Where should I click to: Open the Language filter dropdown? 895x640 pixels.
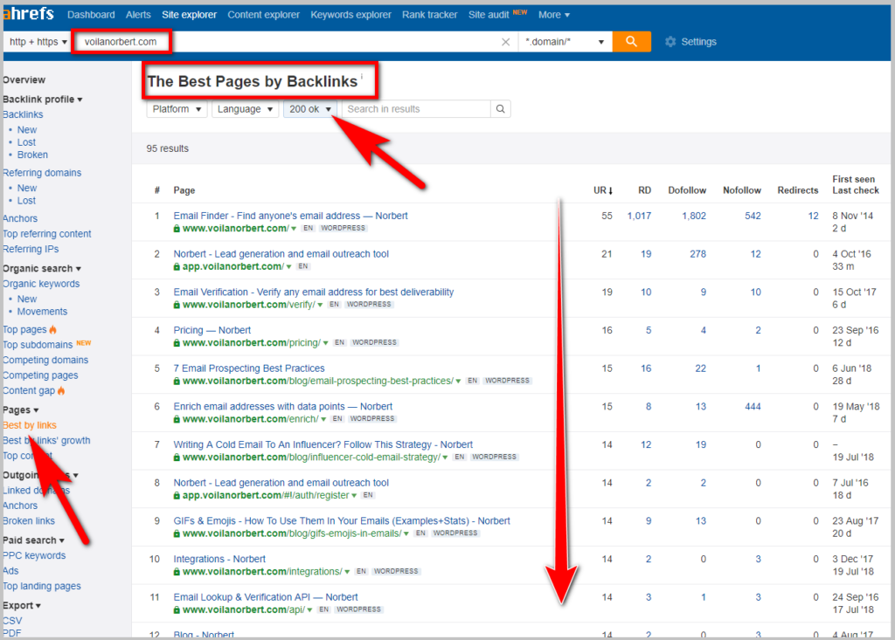point(246,109)
